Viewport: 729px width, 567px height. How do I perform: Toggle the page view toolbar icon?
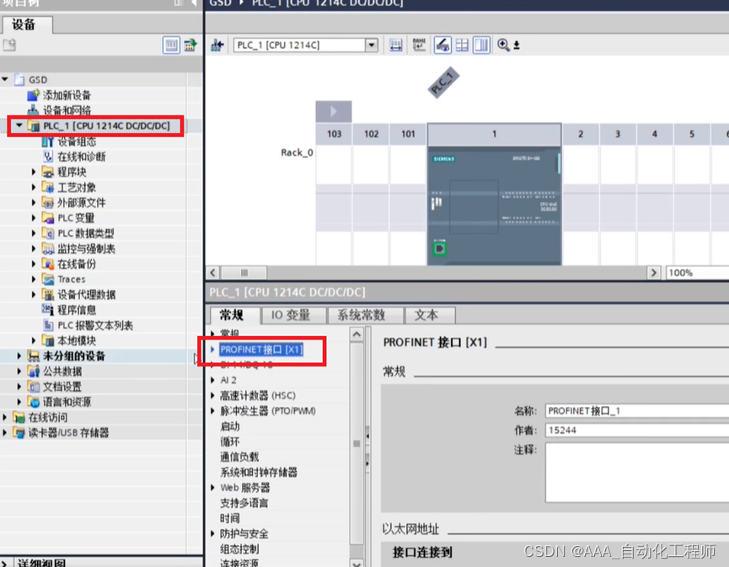(482, 45)
